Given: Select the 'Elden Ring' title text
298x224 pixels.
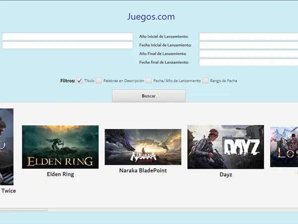Looking at the screenshot, I should [61, 174].
